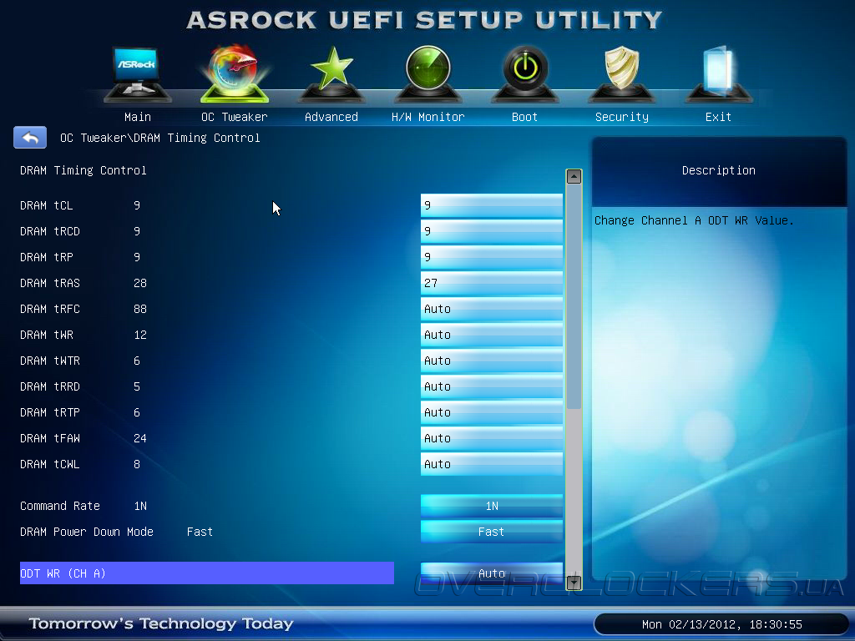
Task: Select the DRAM tRAS label
Action: [x=49, y=283]
